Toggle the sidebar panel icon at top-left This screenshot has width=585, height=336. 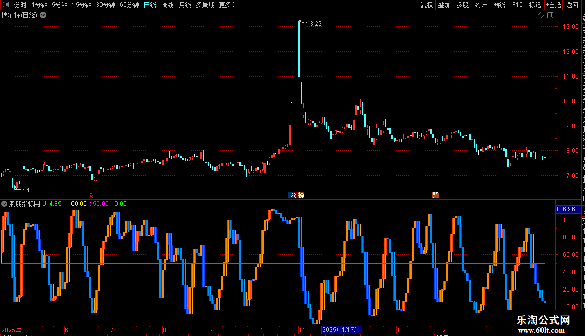(x=6, y=5)
